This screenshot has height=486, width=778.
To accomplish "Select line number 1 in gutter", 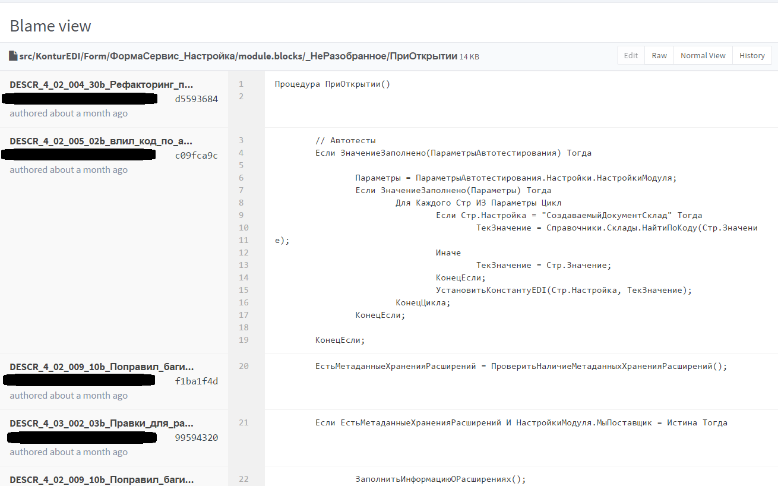I will tap(241, 84).
